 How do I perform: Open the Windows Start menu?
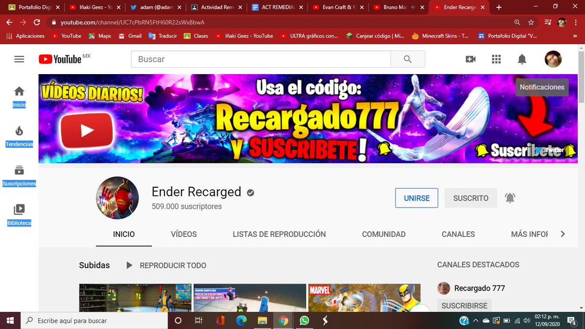(x=10, y=320)
